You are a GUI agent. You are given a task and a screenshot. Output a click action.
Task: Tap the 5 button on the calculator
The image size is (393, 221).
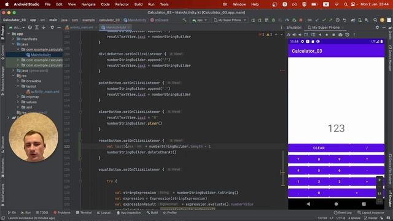pyautogui.click(x=319, y=171)
